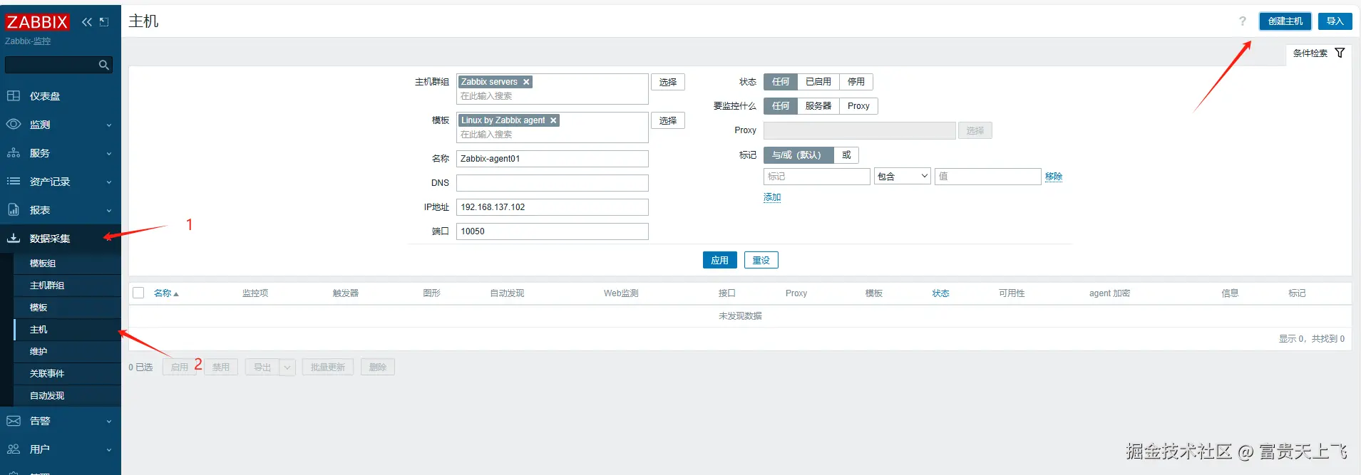Toggle sidebar kiosk mode icon
The width and height of the screenshot is (1361, 475).
(104, 22)
